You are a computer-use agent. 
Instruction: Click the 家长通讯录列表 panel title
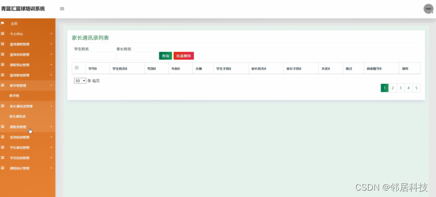pos(90,38)
